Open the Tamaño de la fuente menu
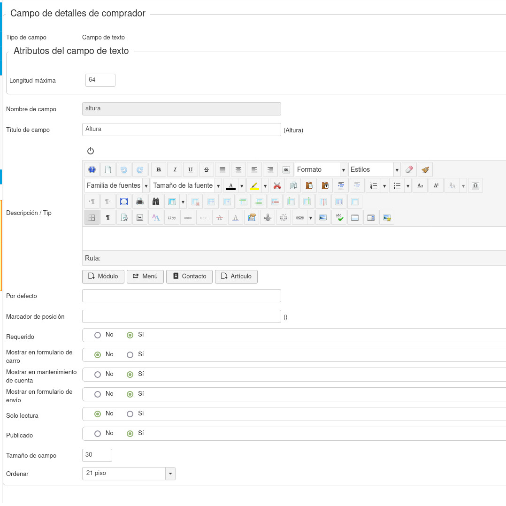 coord(186,185)
